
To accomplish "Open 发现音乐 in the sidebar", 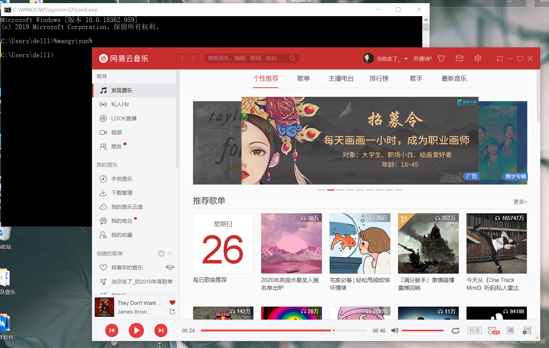I will coord(134,91).
